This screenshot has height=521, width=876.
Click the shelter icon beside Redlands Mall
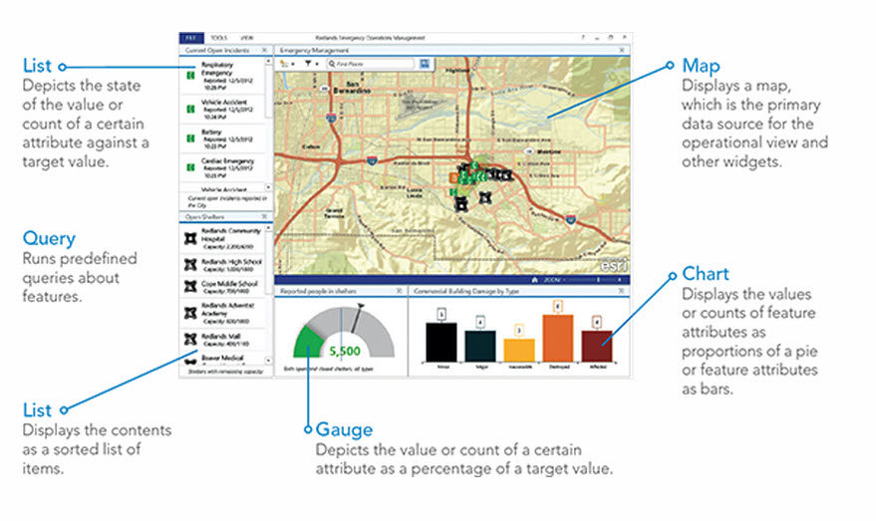tap(190, 339)
